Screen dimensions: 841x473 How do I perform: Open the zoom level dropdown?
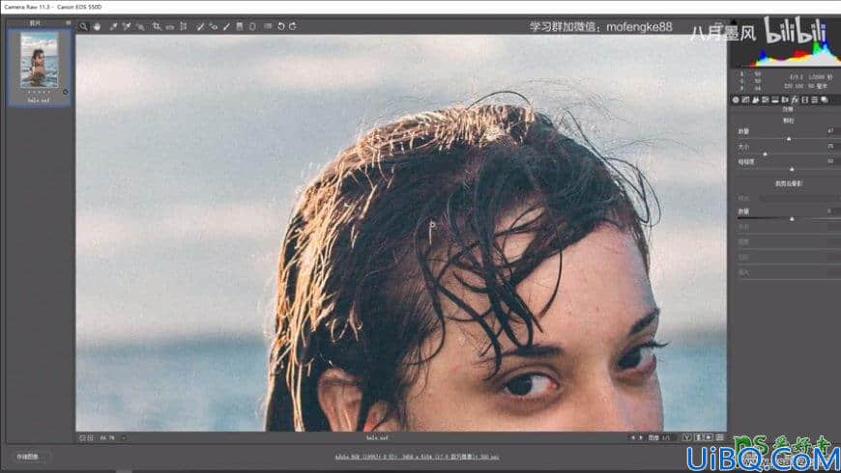pyautogui.click(x=124, y=437)
